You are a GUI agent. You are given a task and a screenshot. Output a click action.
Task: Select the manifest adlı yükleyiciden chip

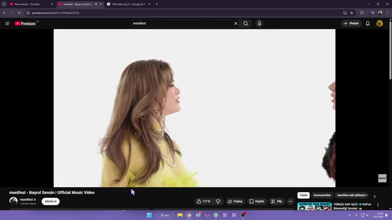coord(352,195)
